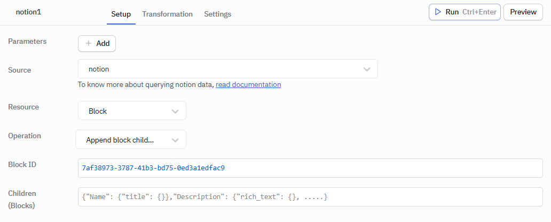Click into the Children (Blocks) input
This screenshot has height=222, width=551.
(310, 197)
